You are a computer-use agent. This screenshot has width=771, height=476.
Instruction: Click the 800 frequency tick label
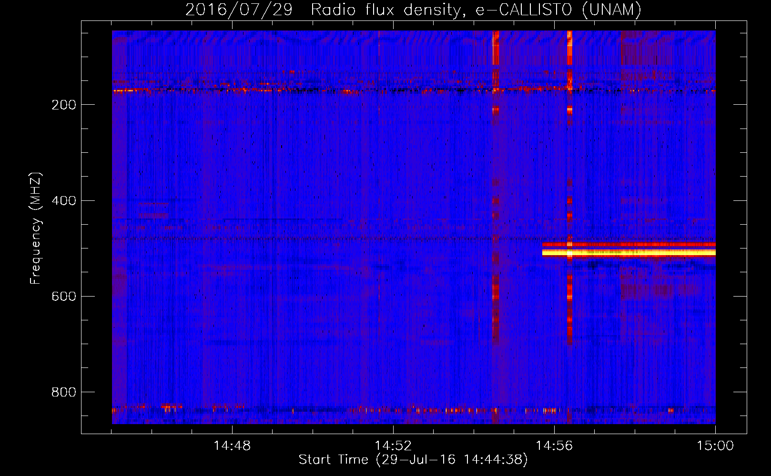click(x=63, y=392)
